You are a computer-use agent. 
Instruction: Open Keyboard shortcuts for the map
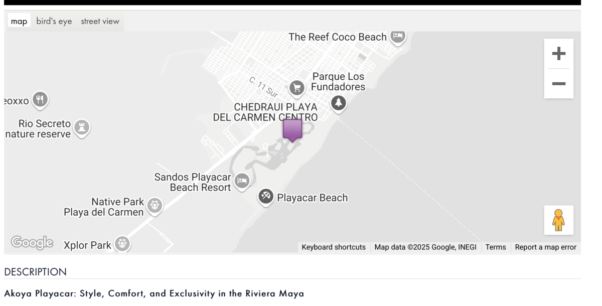[x=334, y=247]
